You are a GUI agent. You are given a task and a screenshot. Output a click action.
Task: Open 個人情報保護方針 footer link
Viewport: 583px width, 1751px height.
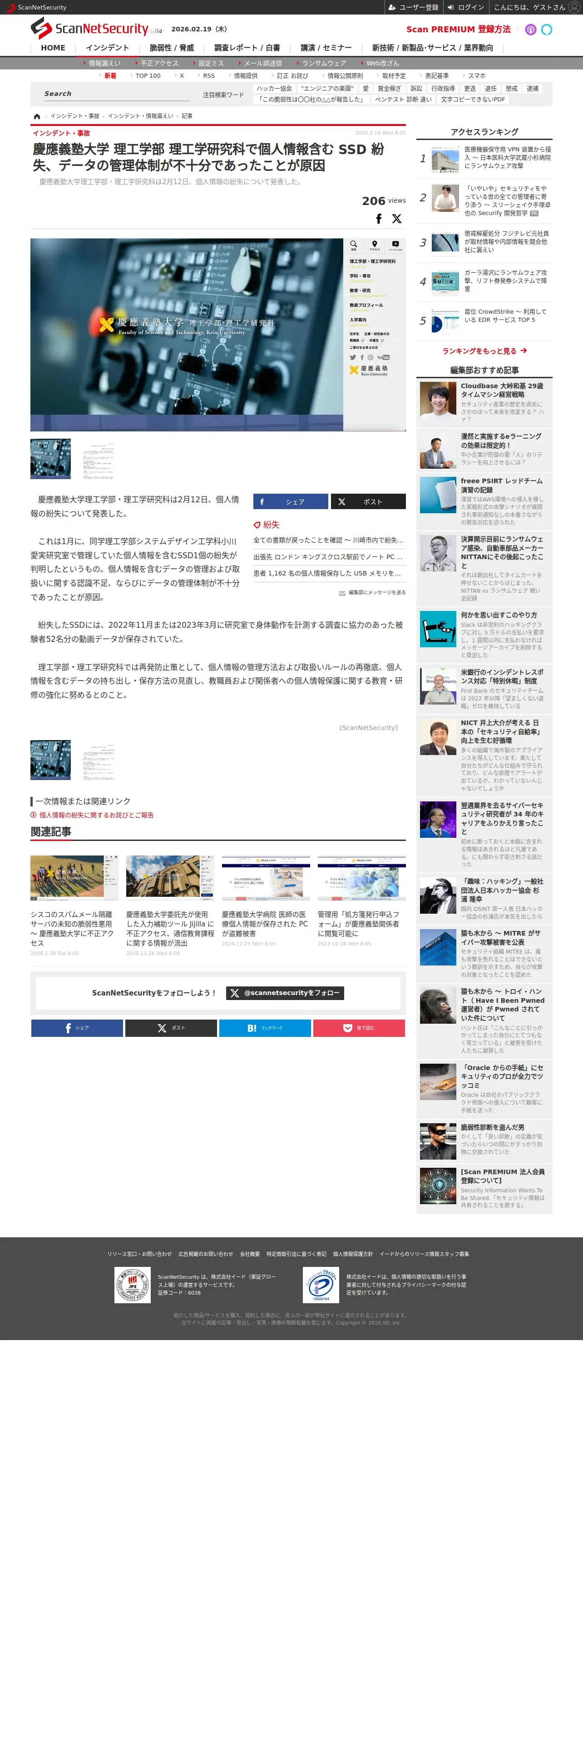click(353, 1254)
